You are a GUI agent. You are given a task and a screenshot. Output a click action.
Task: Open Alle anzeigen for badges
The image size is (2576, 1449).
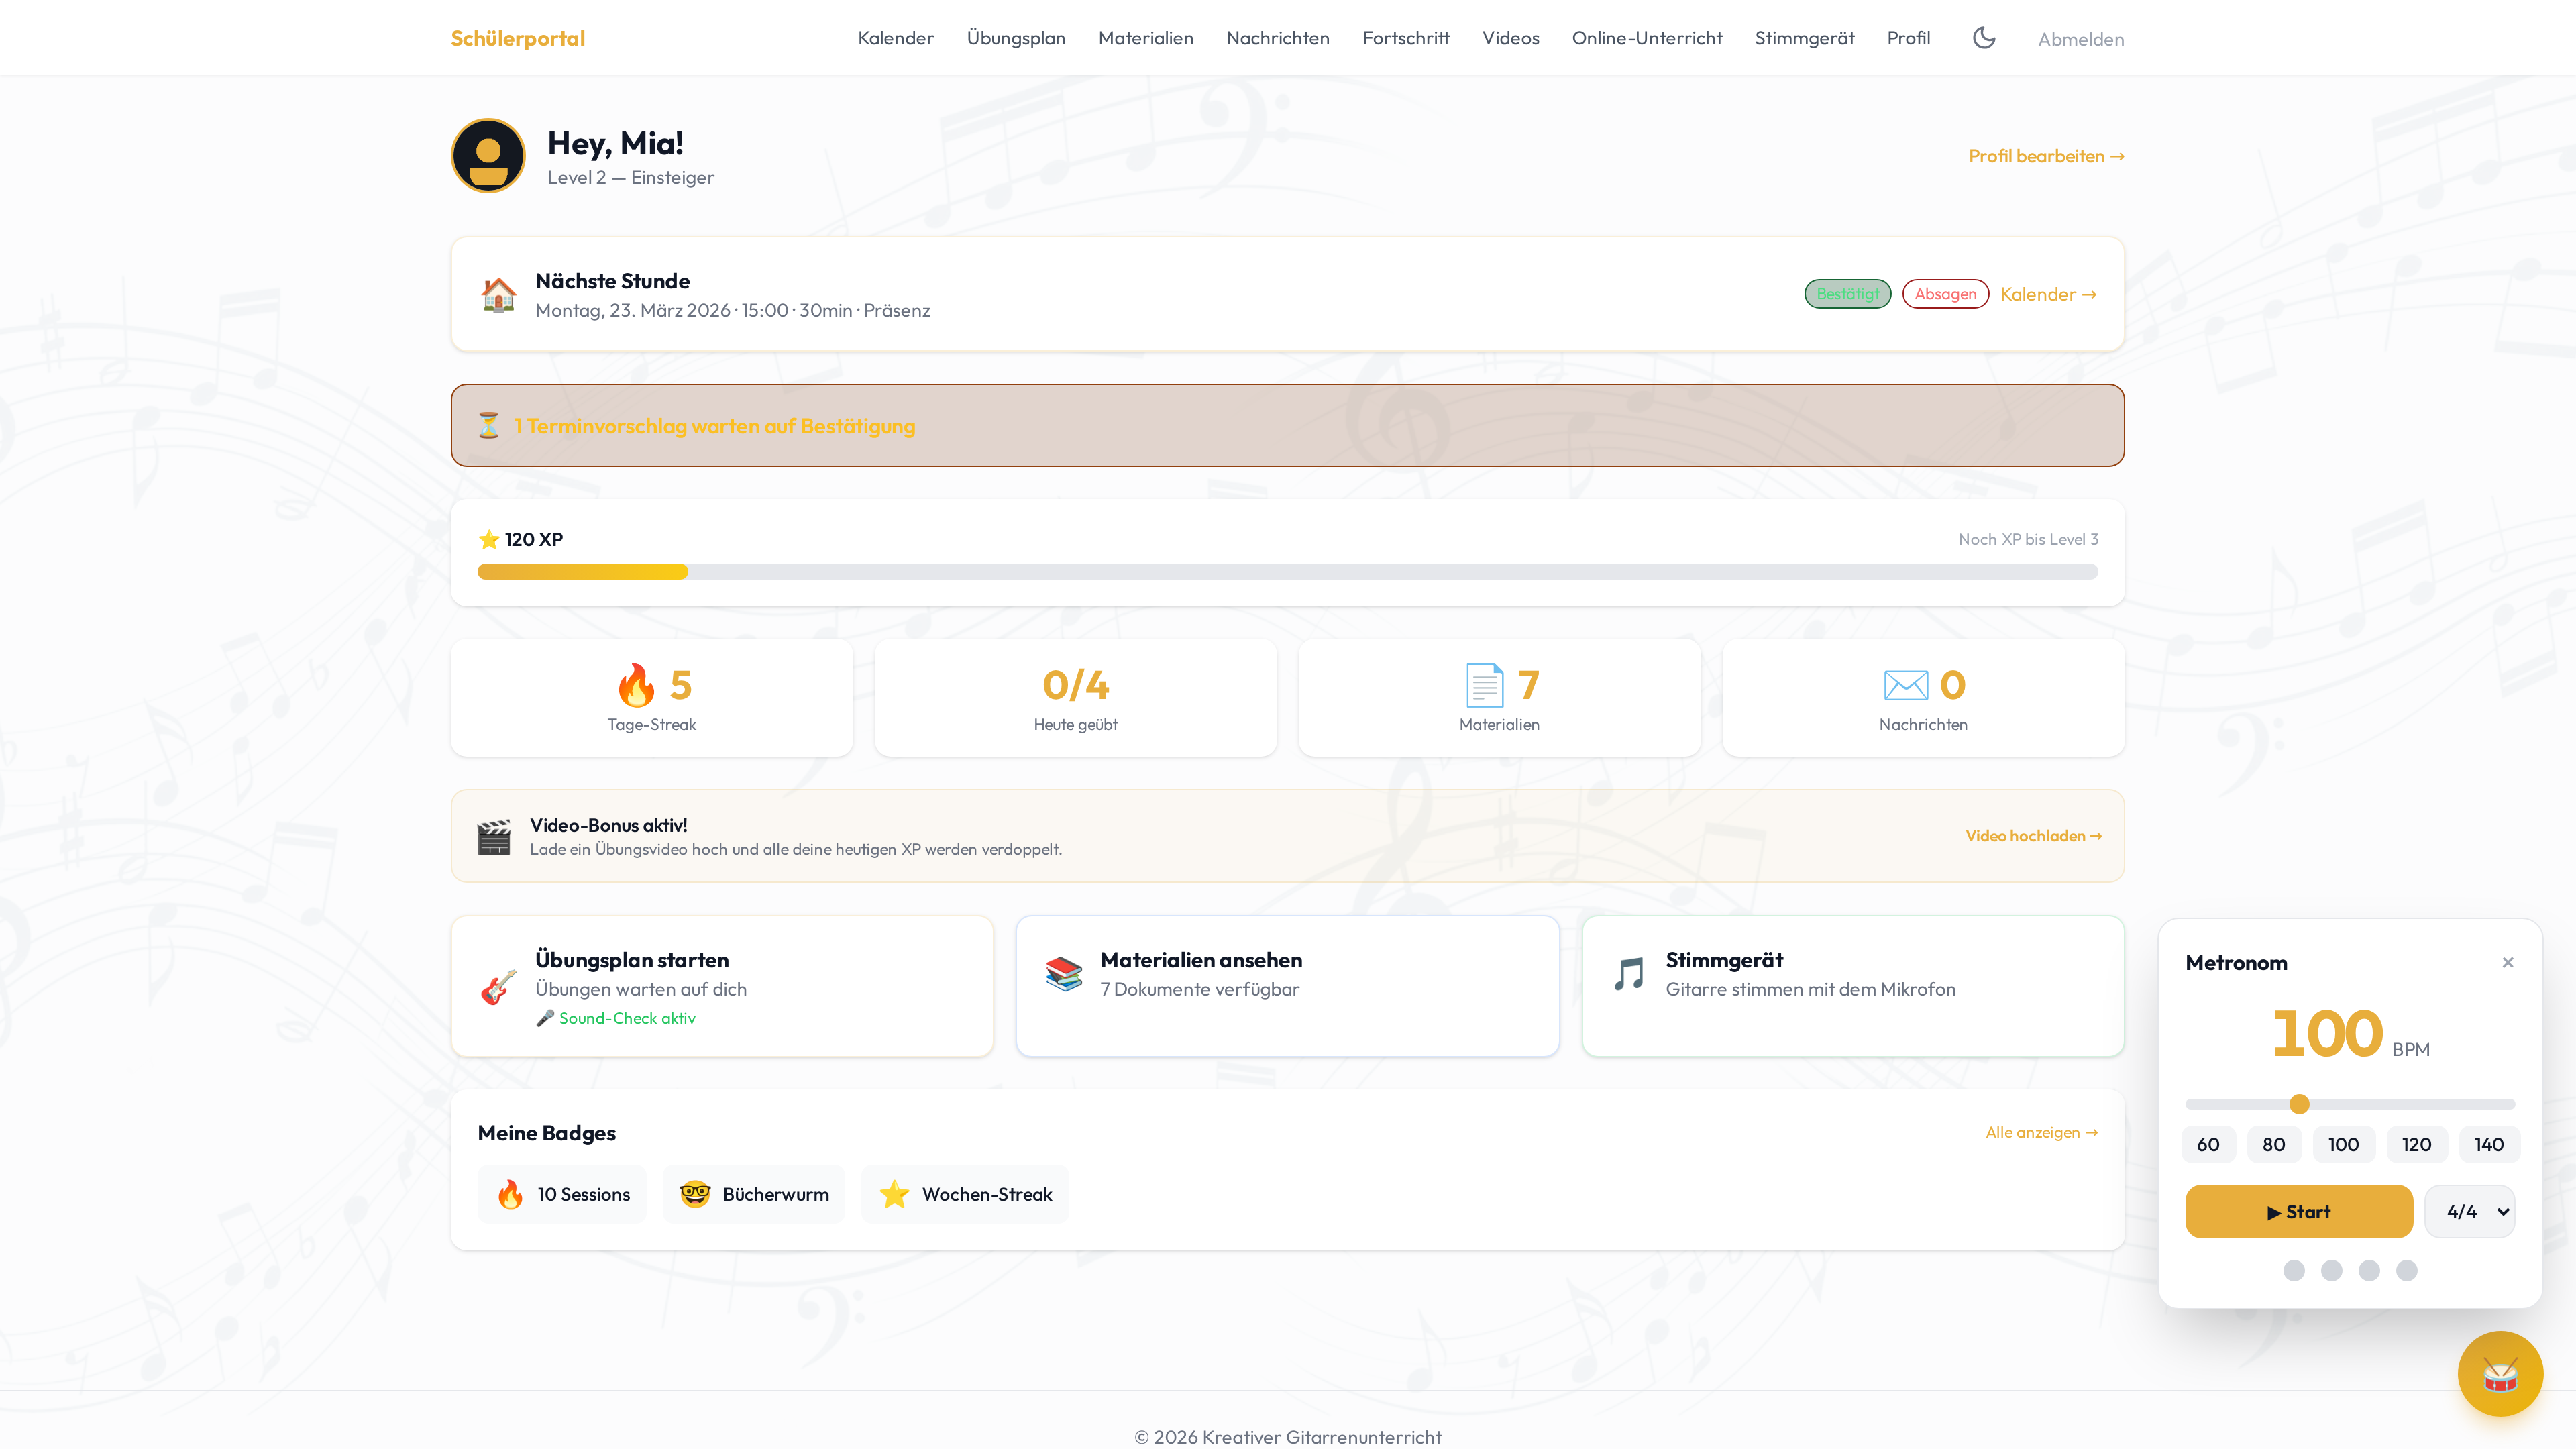click(x=2041, y=1132)
